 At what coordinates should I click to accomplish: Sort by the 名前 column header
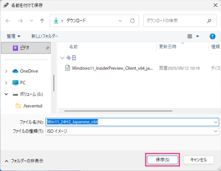[73, 47]
